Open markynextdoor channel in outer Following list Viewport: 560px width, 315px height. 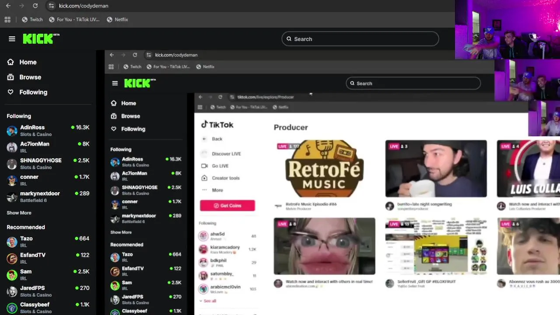pos(48,197)
